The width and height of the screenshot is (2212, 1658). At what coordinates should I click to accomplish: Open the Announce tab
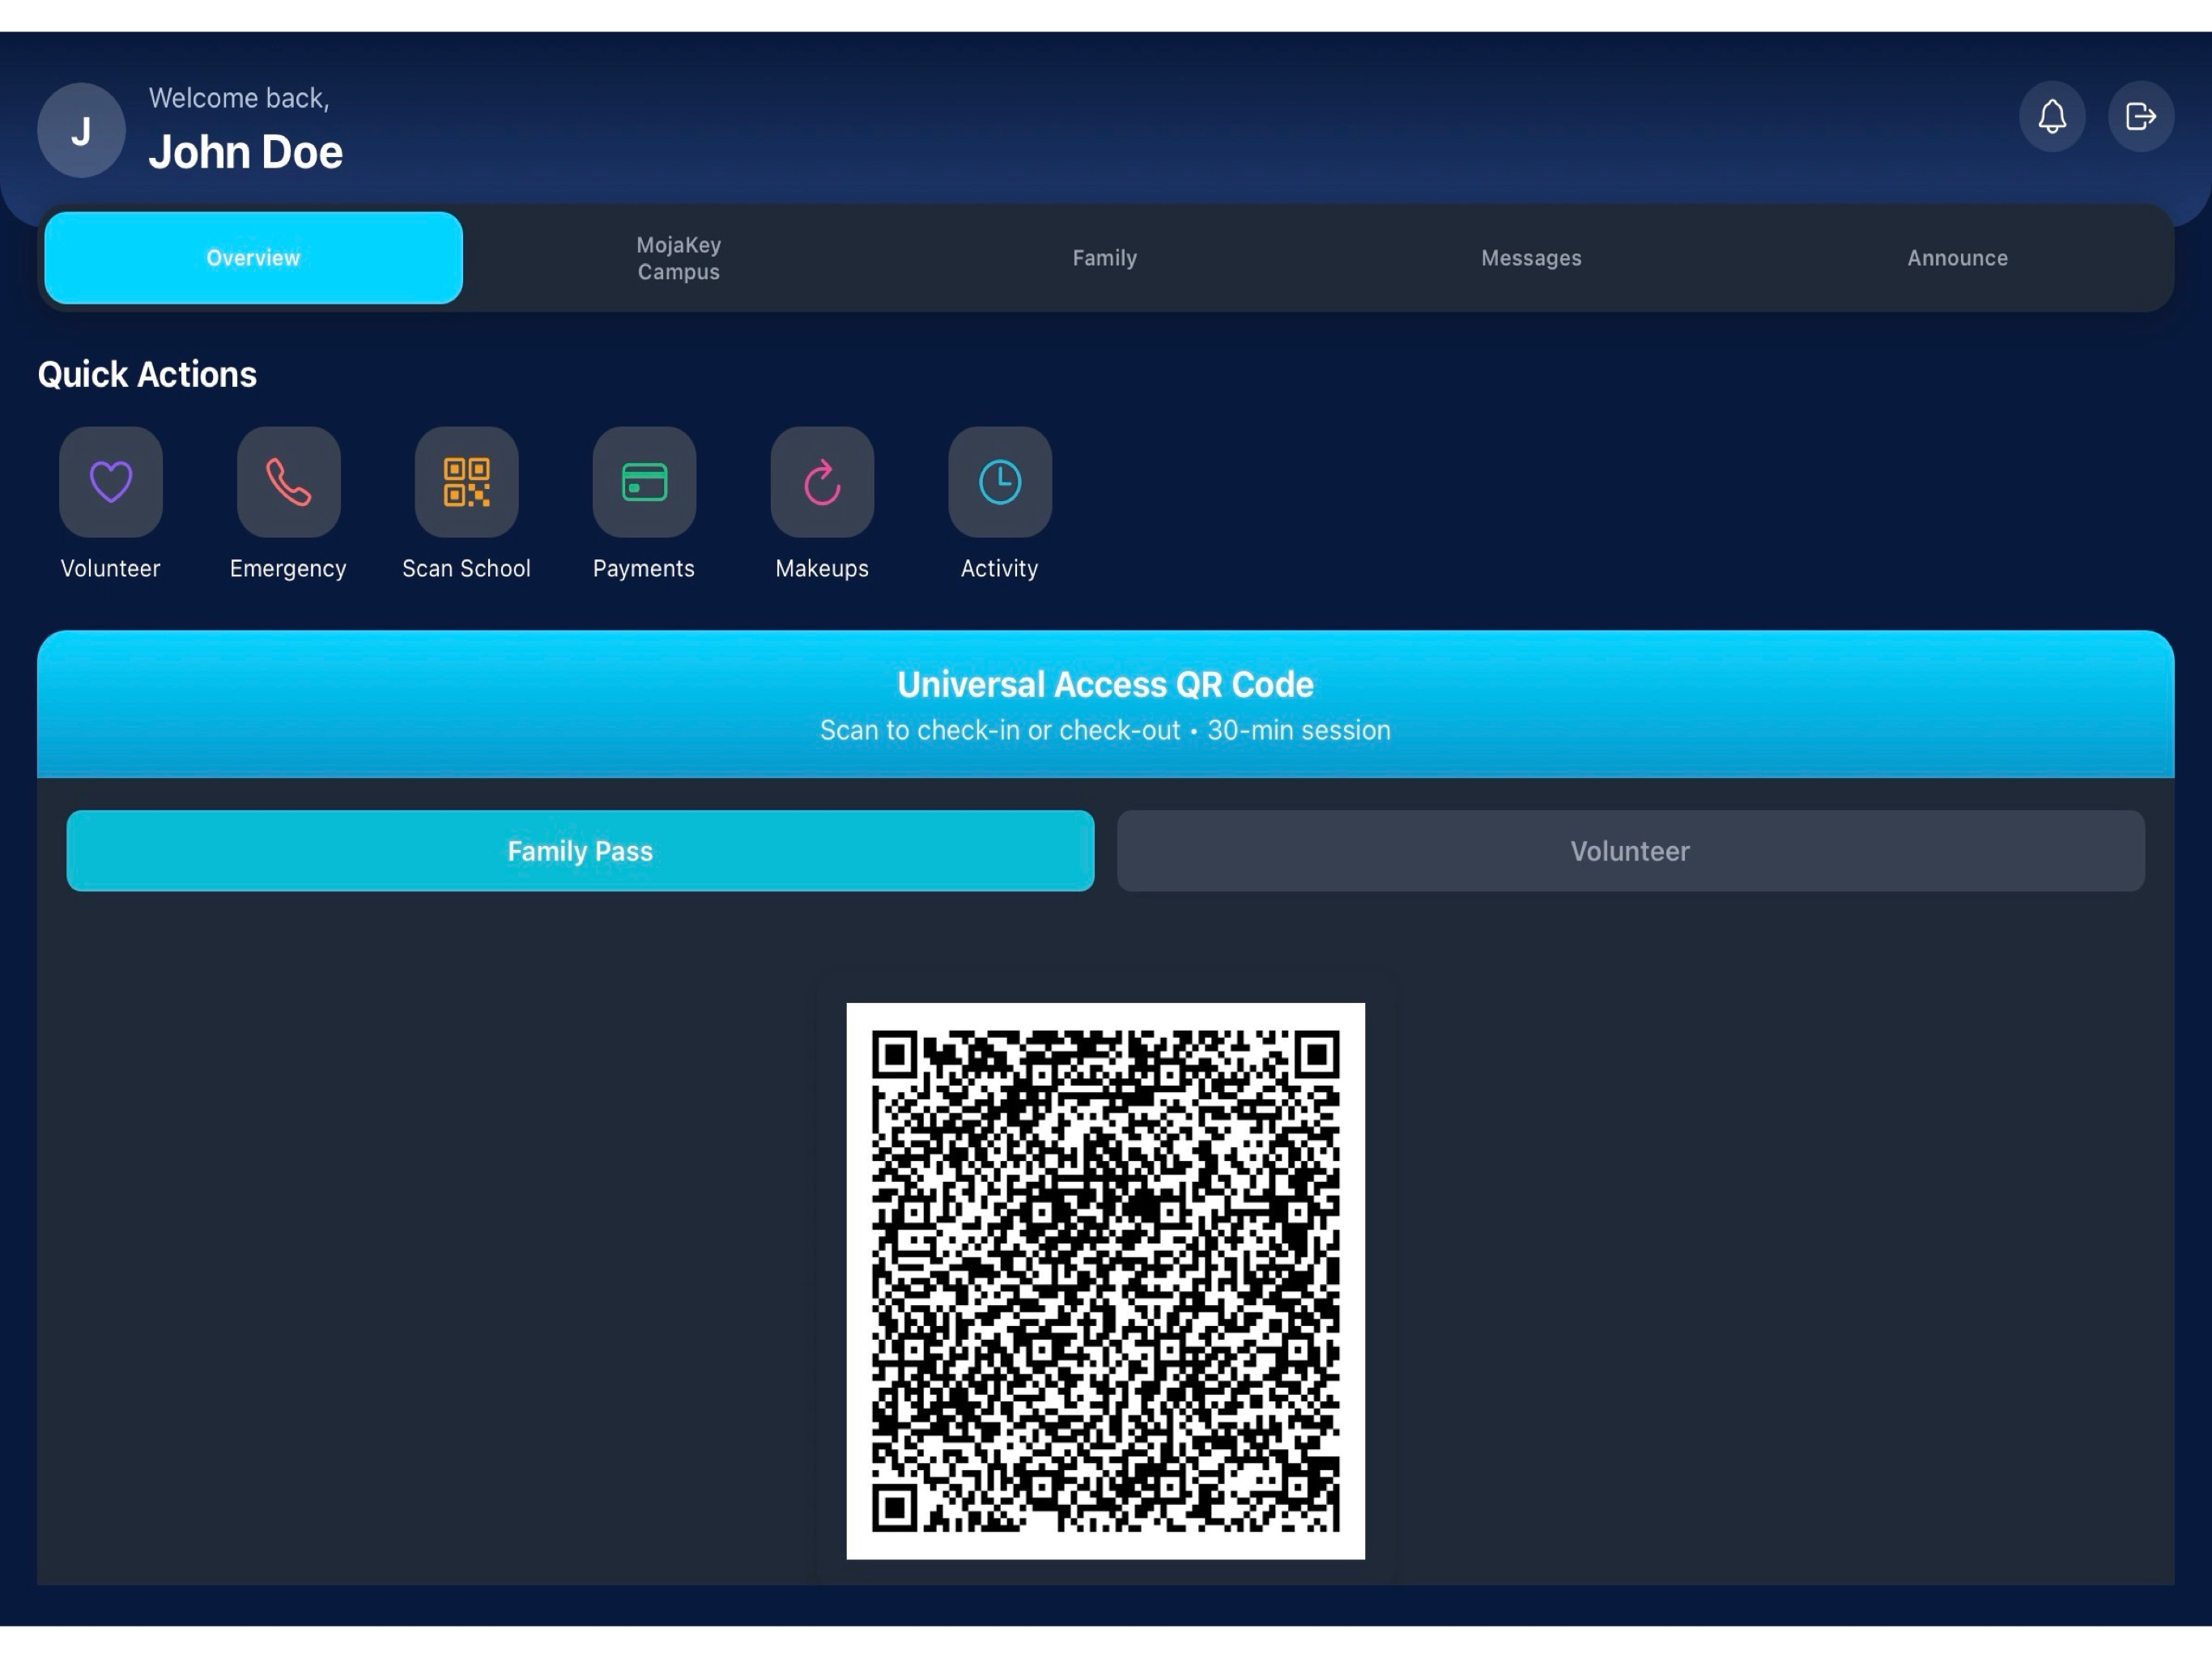point(1957,258)
